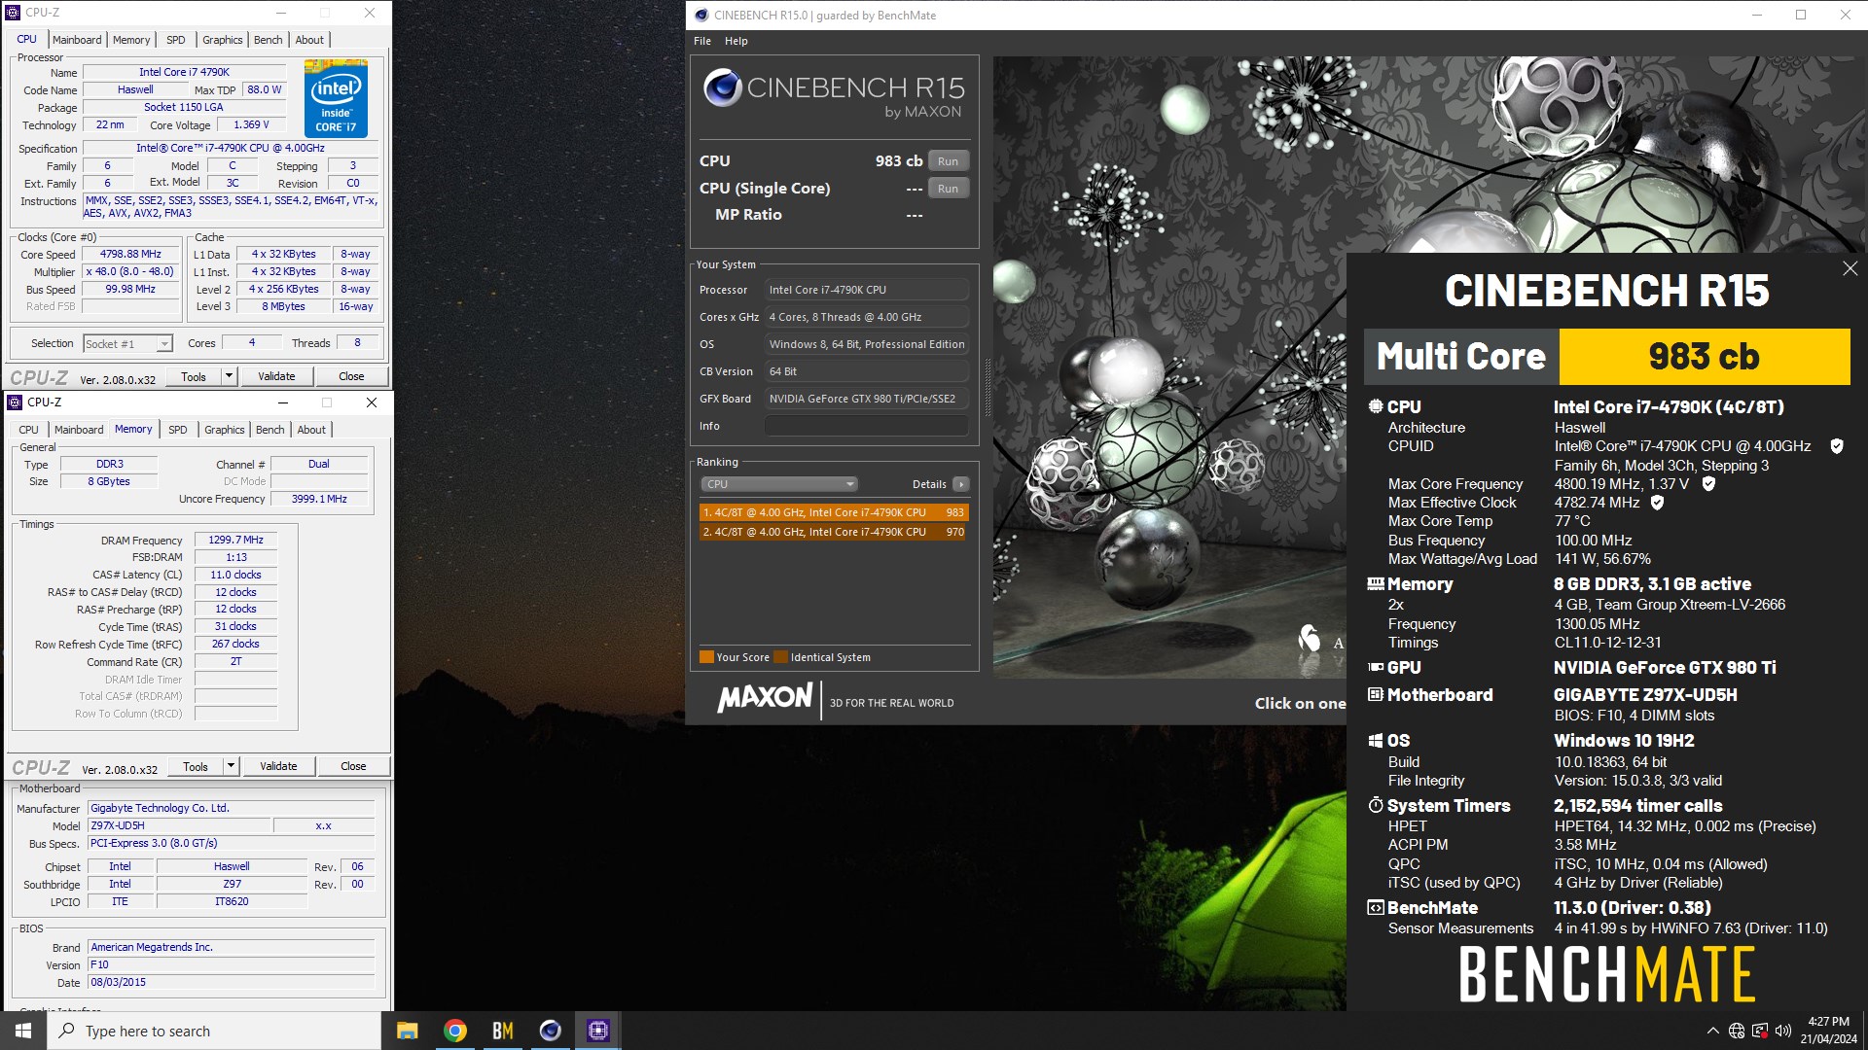Click the DRAM Frequency value 1299.7 MHz

pos(235,540)
